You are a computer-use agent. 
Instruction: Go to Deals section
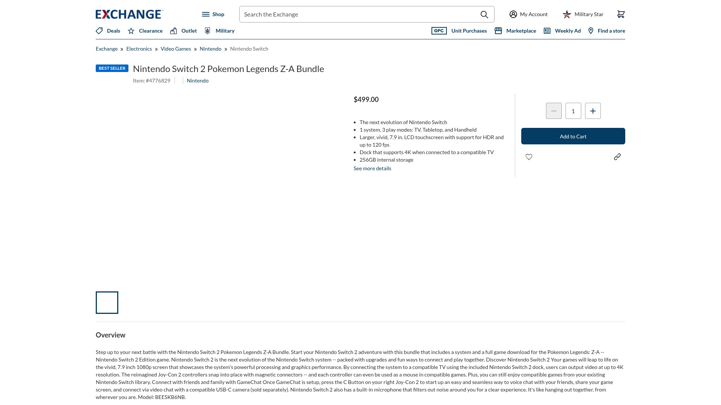[108, 31]
